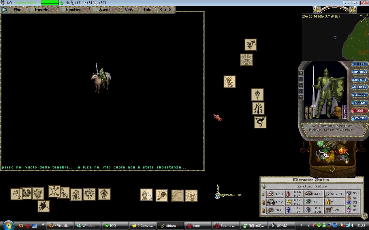369x230 pixels.
Task: Expand the paperdoll title scroll corner
Action: pyautogui.click(x=365, y=125)
